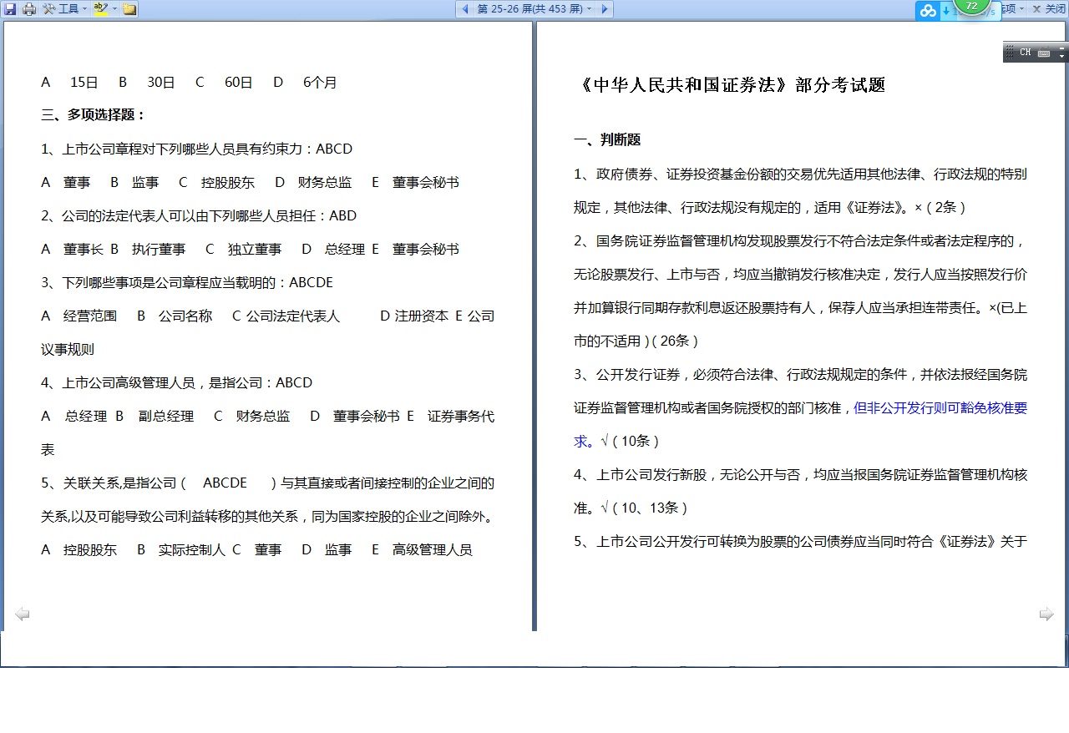
Task: Click the line starting 2、国务院证券监督管理机构
Action: pos(800,240)
